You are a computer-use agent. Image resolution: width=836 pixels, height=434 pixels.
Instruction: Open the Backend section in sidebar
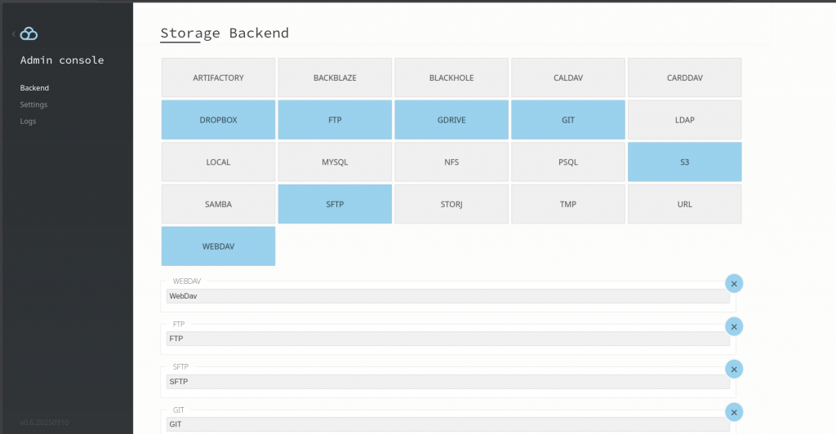34,88
